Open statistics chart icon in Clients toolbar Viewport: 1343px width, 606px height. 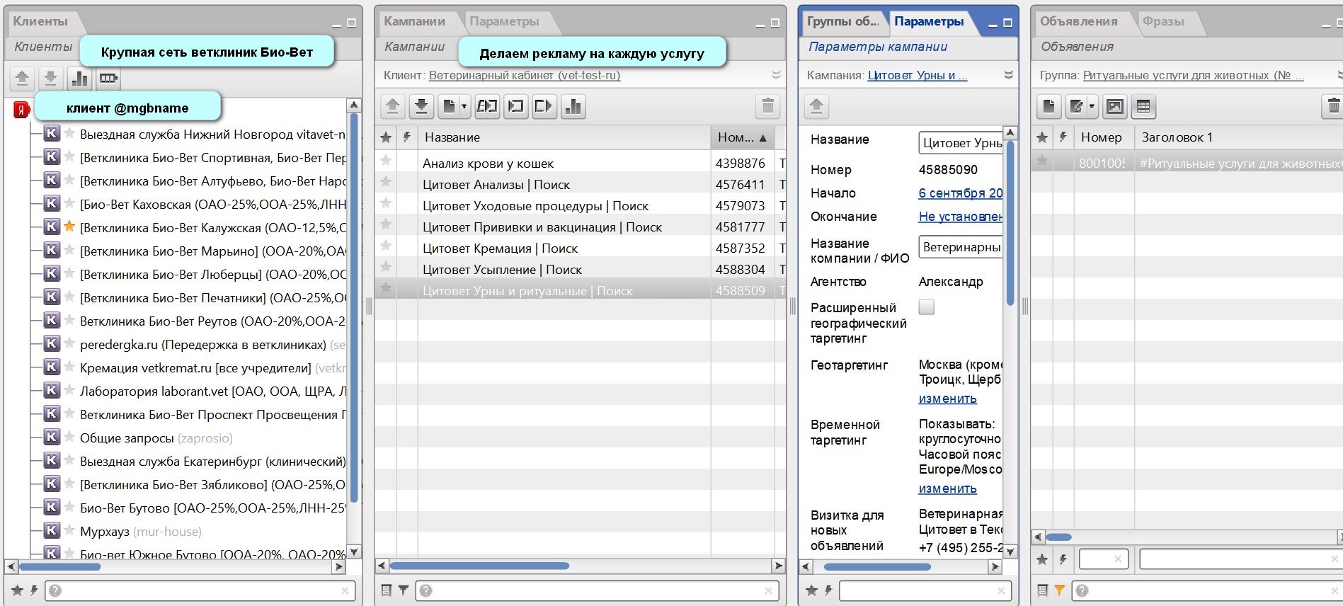[80, 79]
